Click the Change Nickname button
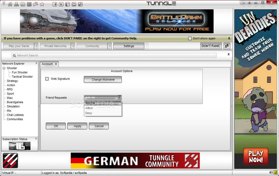 click(103, 79)
